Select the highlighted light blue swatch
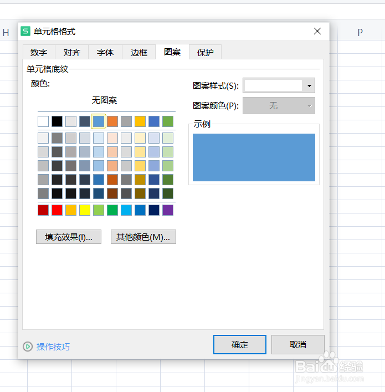The image size is (385, 392). [x=99, y=121]
